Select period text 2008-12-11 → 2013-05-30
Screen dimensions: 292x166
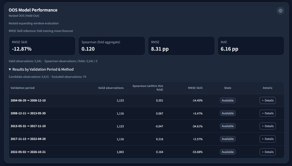(28, 113)
